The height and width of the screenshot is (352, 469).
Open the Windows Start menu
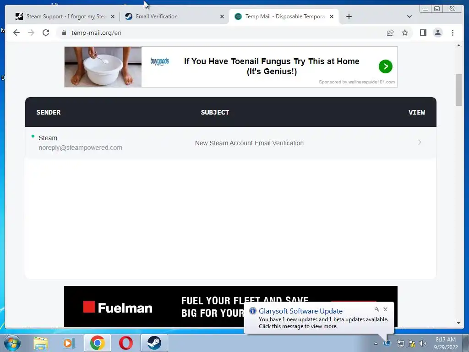[12, 343]
